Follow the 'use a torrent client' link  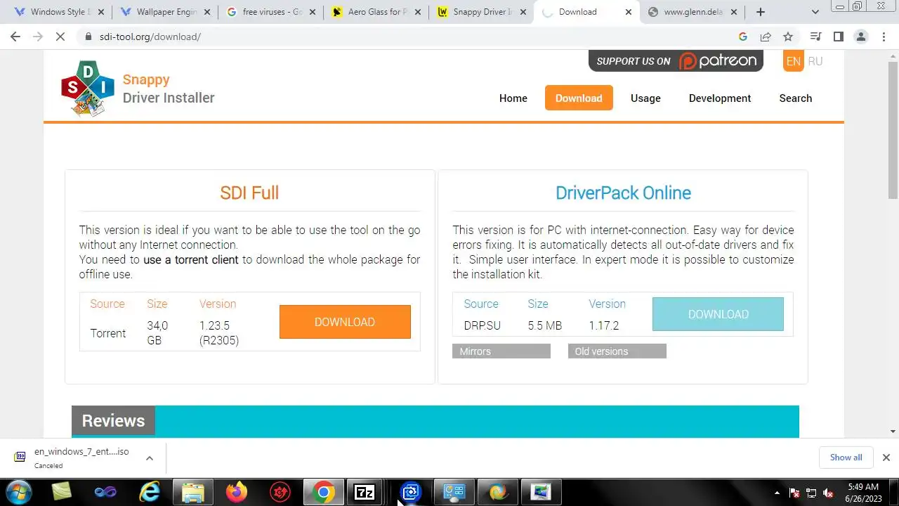pyautogui.click(x=191, y=259)
